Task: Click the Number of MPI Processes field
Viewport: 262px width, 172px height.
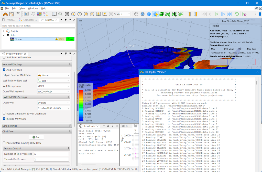Action: point(51,154)
